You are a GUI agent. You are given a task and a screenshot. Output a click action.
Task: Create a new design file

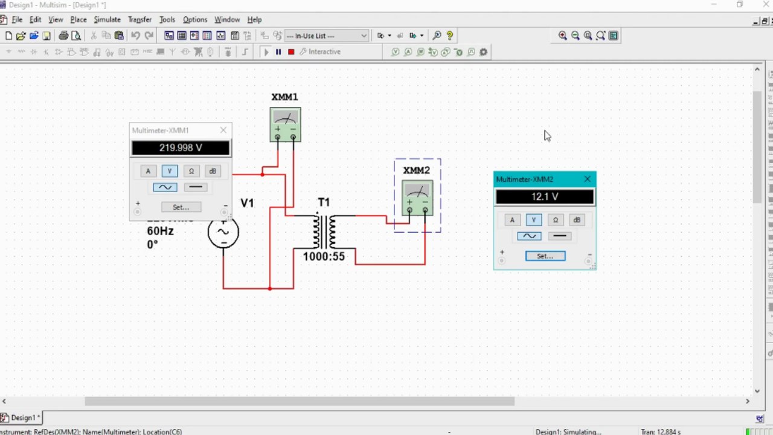8,36
